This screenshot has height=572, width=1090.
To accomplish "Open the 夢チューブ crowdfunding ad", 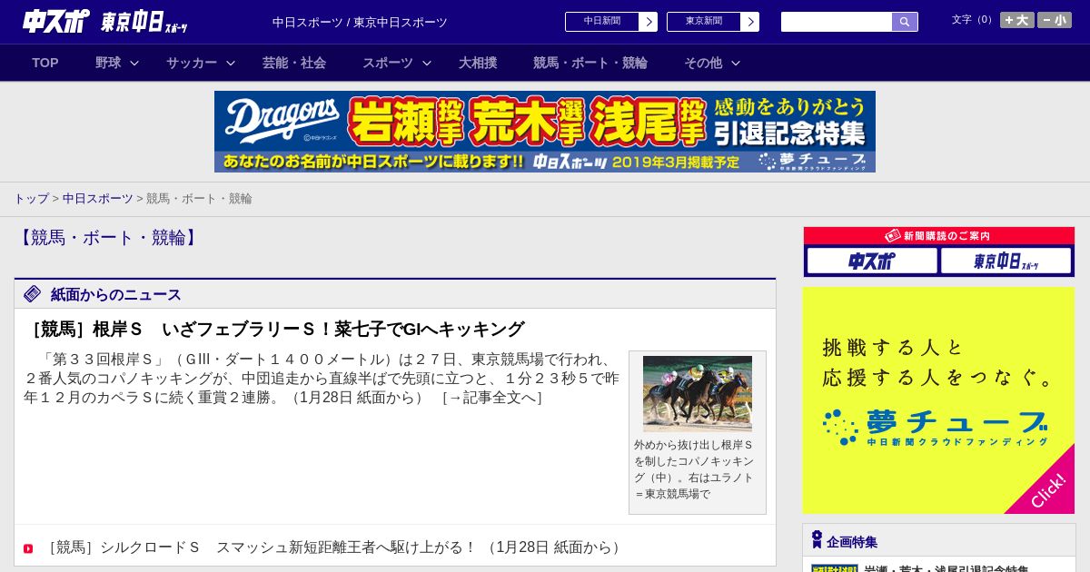I will pos(938,400).
